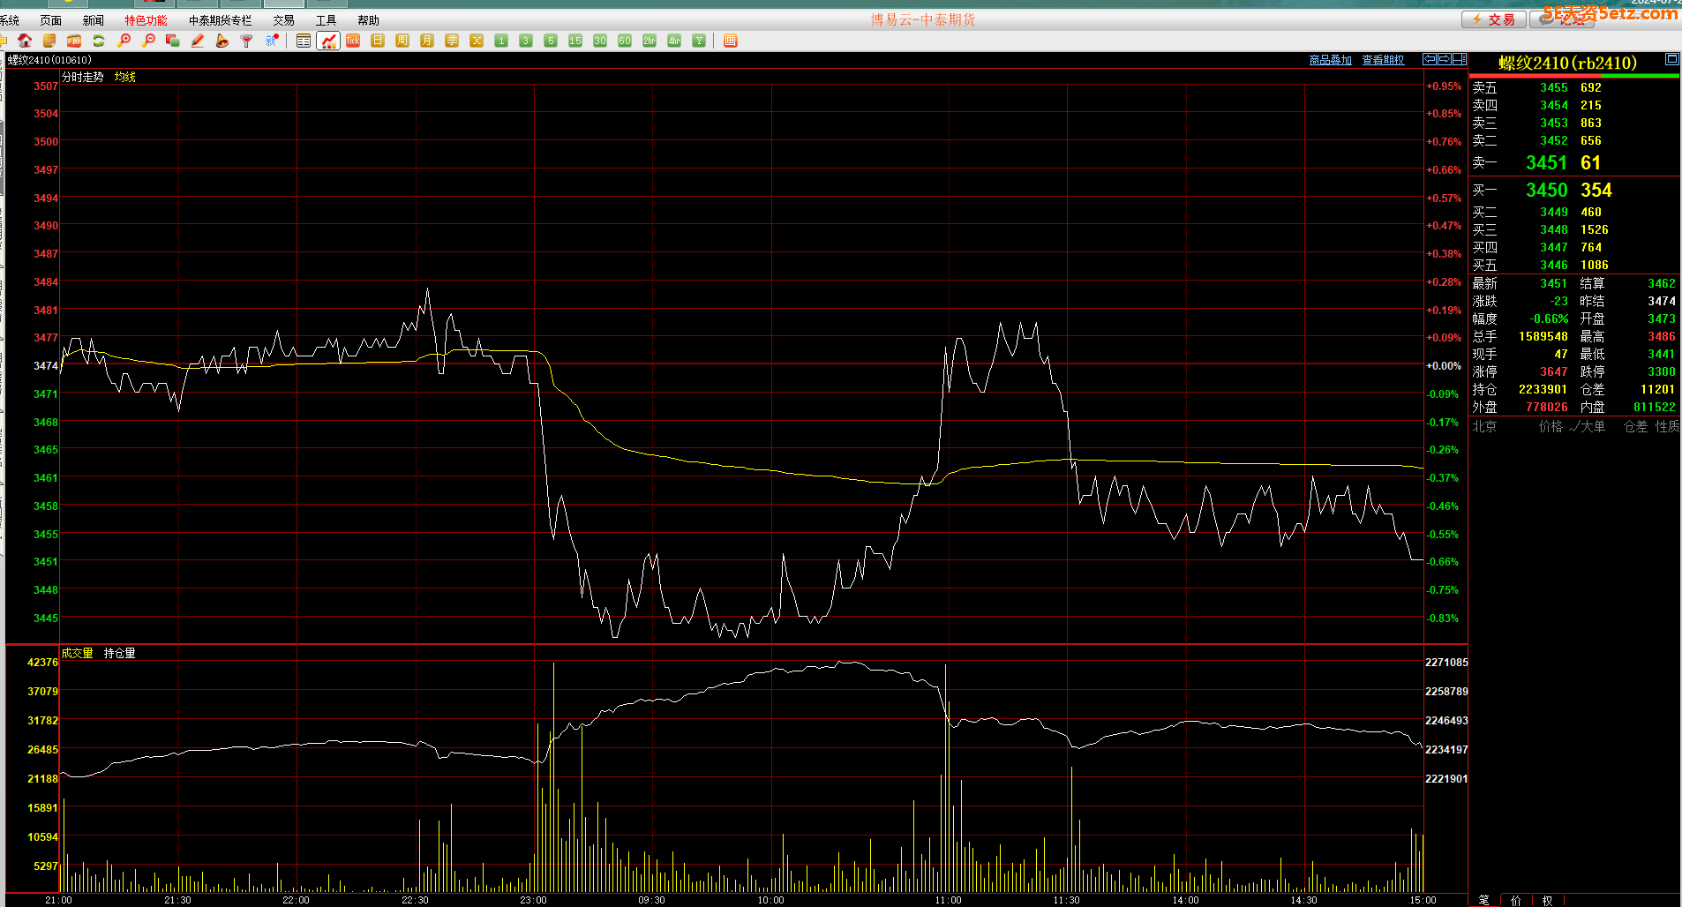Click the refresh arrows icon
The width and height of the screenshot is (1682, 907).
[99, 41]
